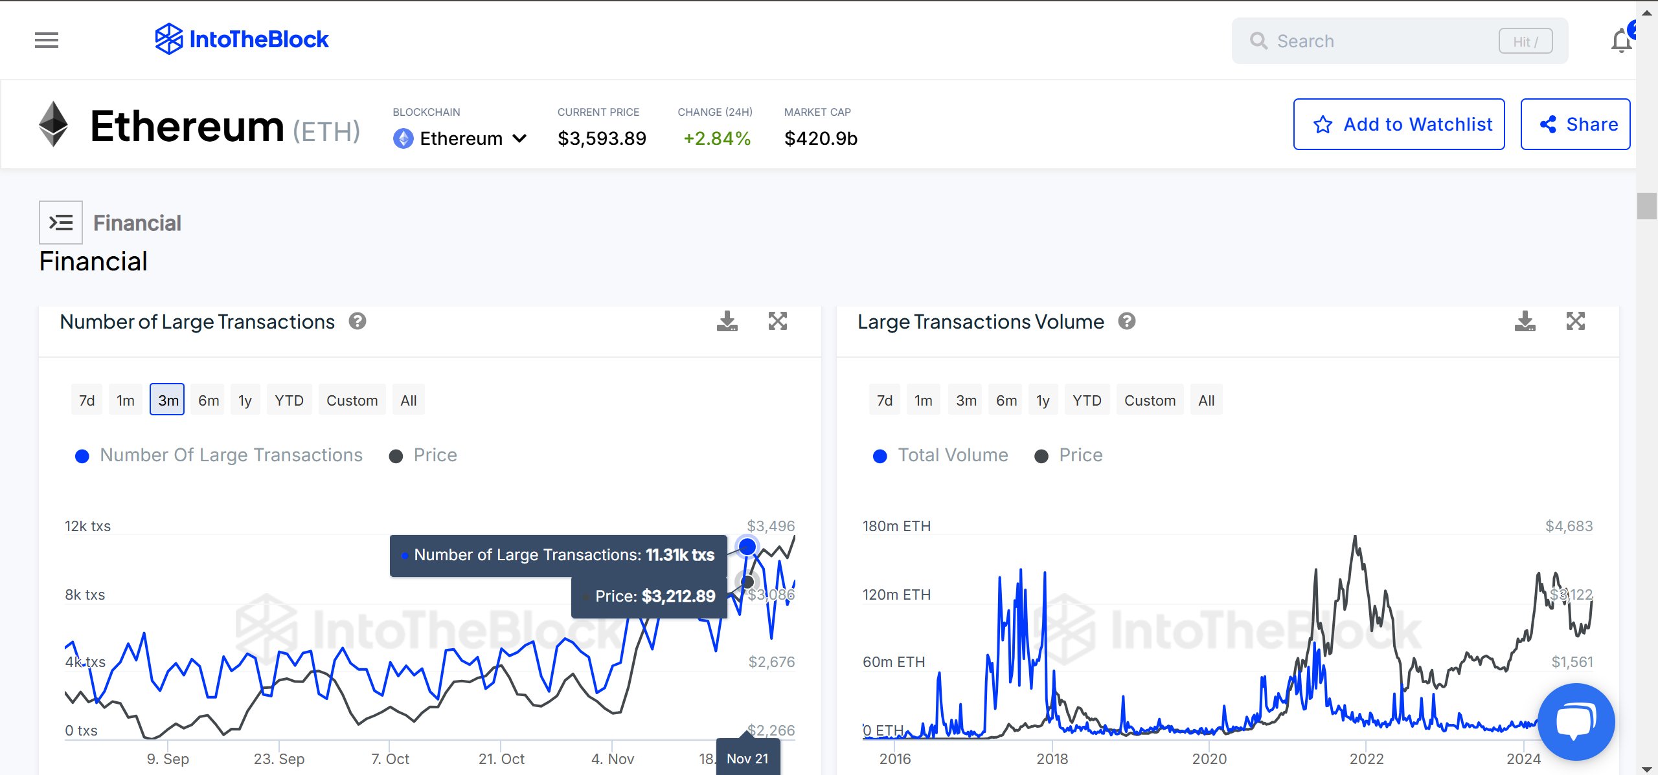
Task: Open the notifications bell
Action: 1621,41
